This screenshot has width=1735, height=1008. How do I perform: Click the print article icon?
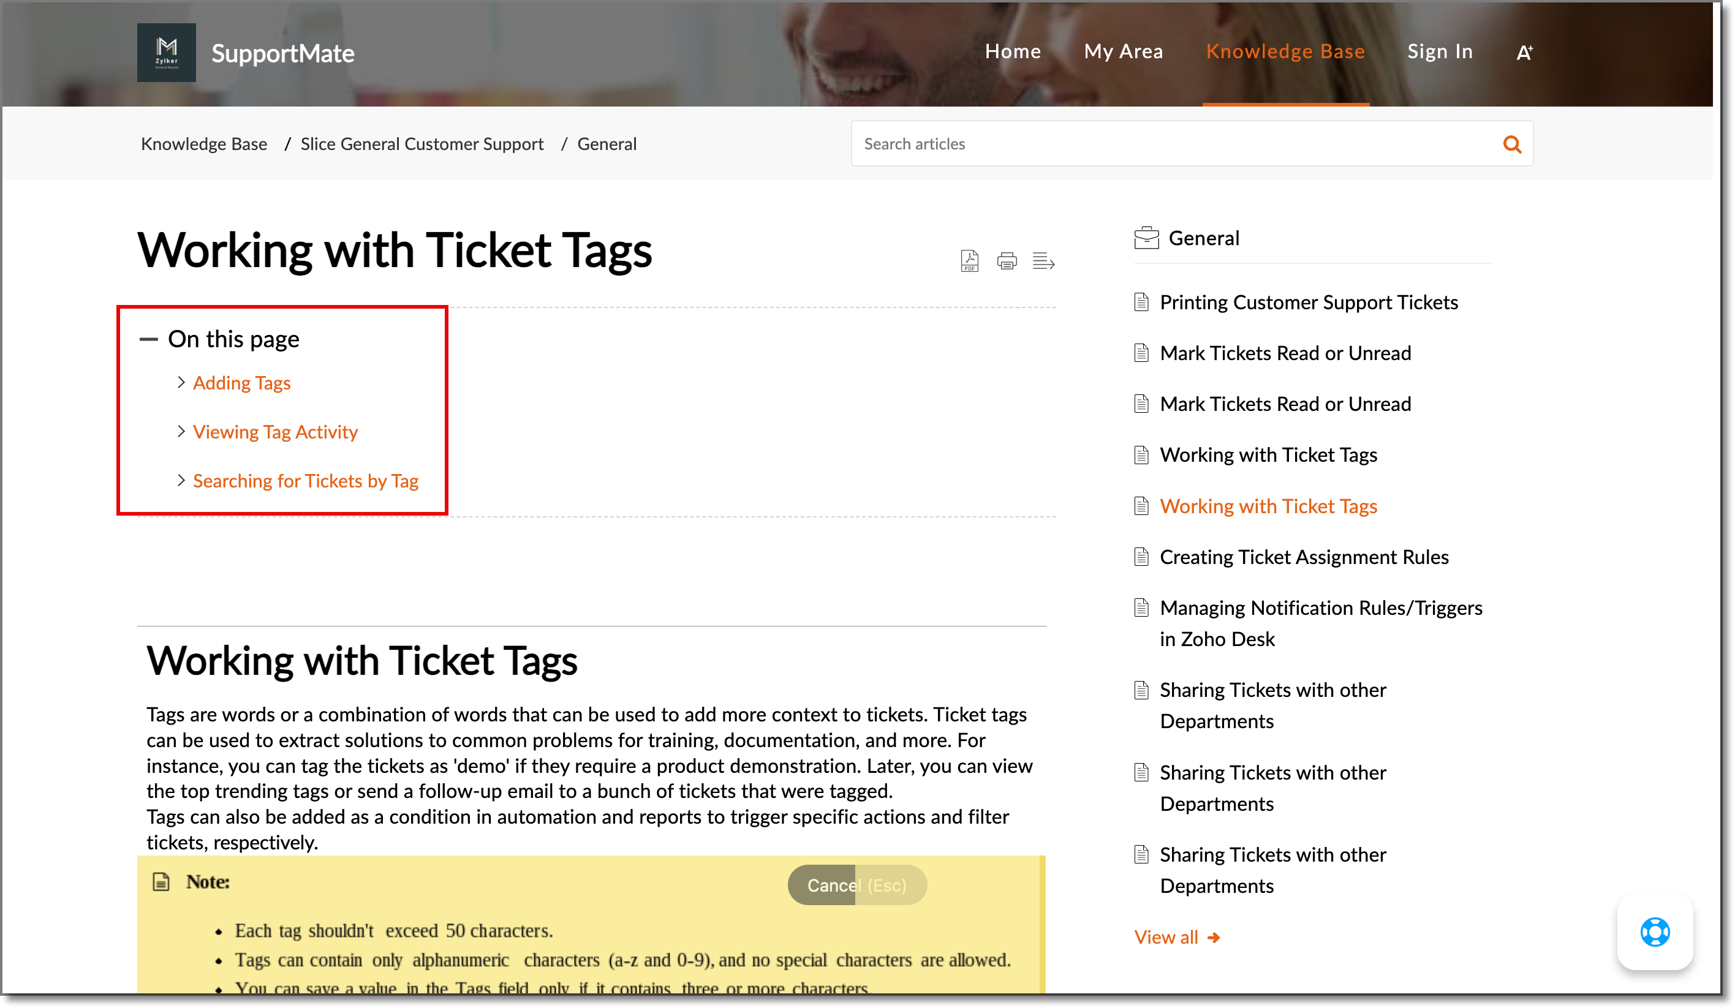(1006, 261)
